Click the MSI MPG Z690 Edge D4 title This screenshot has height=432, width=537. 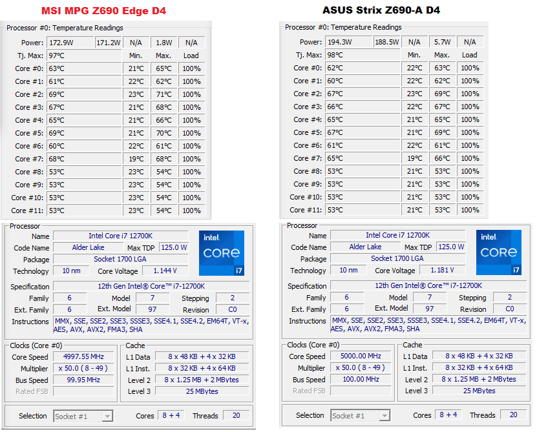[104, 10]
